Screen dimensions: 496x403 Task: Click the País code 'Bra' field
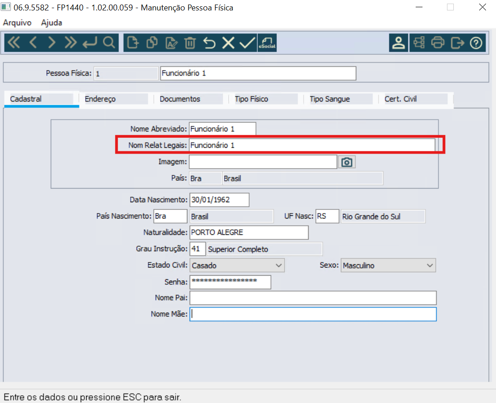click(x=206, y=178)
